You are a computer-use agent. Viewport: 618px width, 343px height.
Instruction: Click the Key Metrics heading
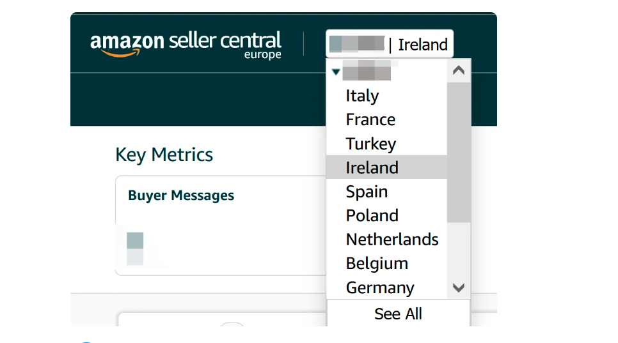(164, 155)
